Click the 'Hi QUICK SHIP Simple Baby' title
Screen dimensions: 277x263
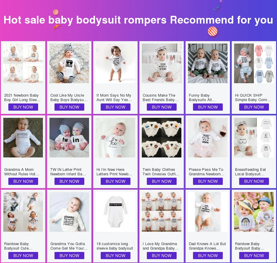(253, 98)
